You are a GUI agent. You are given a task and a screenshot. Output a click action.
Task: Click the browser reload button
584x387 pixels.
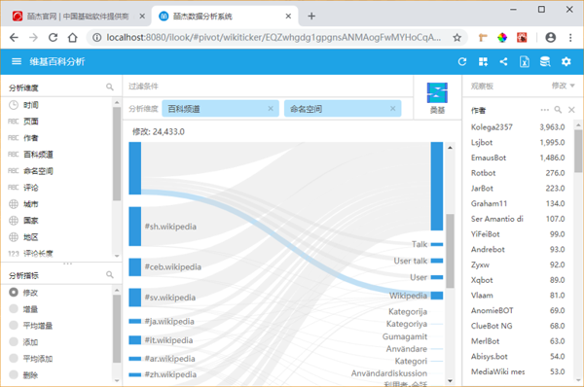click(x=53, y=38)
